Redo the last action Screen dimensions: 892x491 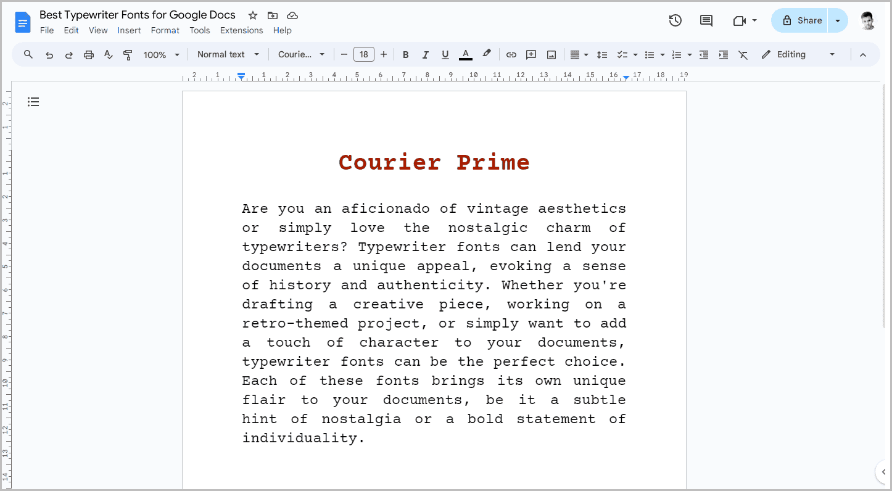69,55
